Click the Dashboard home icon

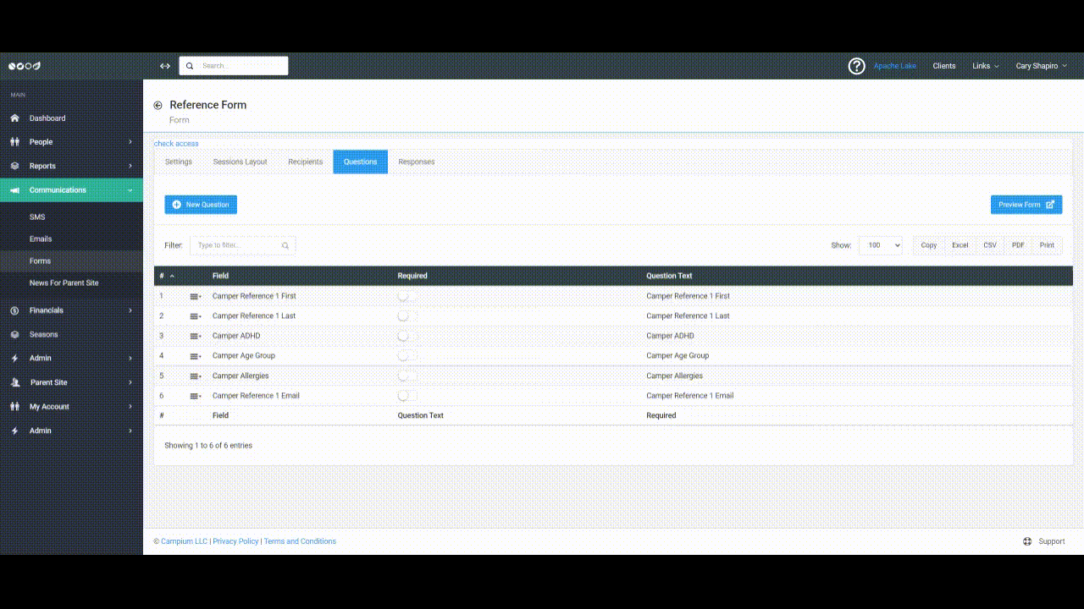[14, 118]
